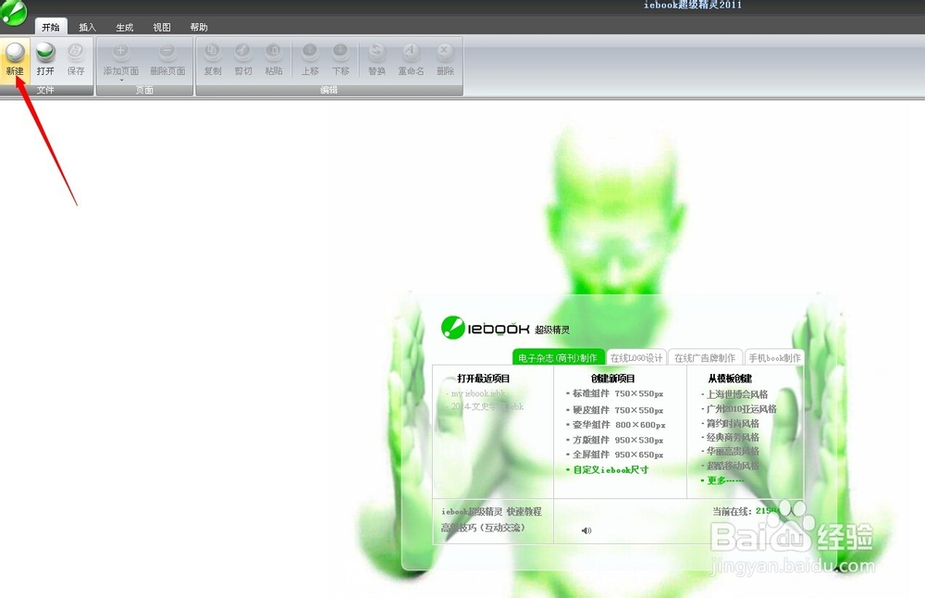Choose 上海世博会风格 template
This screenshot has height=598, width=925.
click(737, 394)
